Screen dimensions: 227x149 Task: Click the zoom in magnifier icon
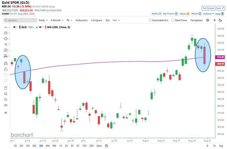point(6,94)
